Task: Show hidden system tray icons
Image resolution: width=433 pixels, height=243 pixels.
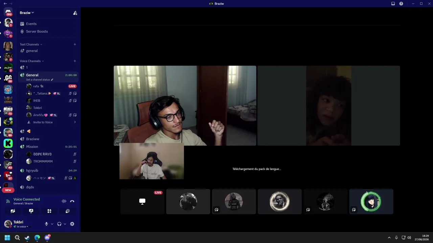Action: click(x=389, y=238)
